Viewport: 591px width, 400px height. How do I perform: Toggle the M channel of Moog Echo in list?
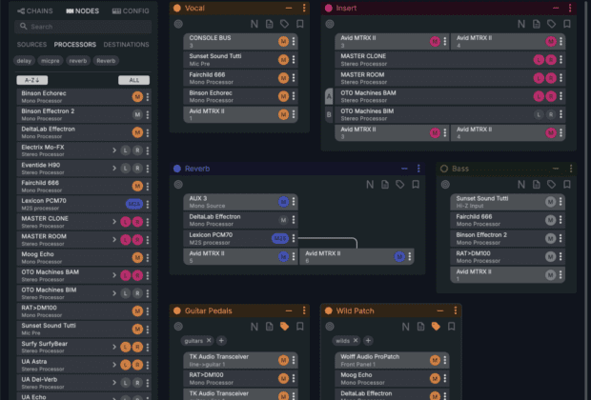(137, 258)
